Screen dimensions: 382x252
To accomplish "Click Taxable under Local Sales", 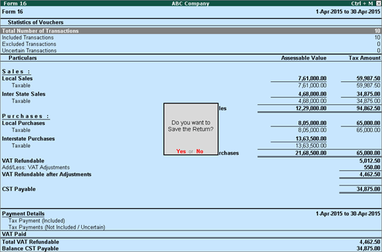I will (x=21, y=85).
